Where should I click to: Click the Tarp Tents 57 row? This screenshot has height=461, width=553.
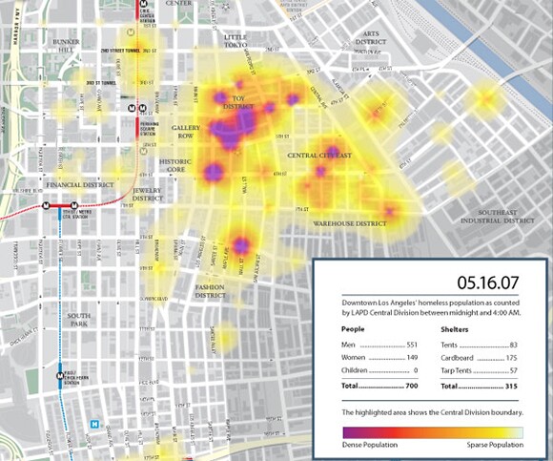point(479,370)
